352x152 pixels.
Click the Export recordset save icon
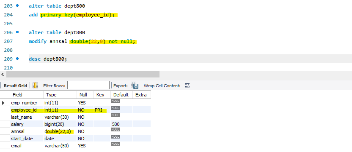[x=135, y=85]
